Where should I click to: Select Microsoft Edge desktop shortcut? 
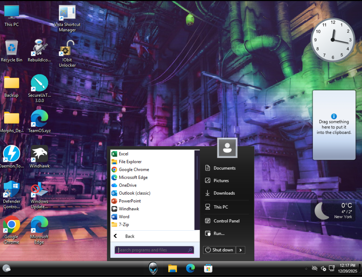tap(39, 230)
